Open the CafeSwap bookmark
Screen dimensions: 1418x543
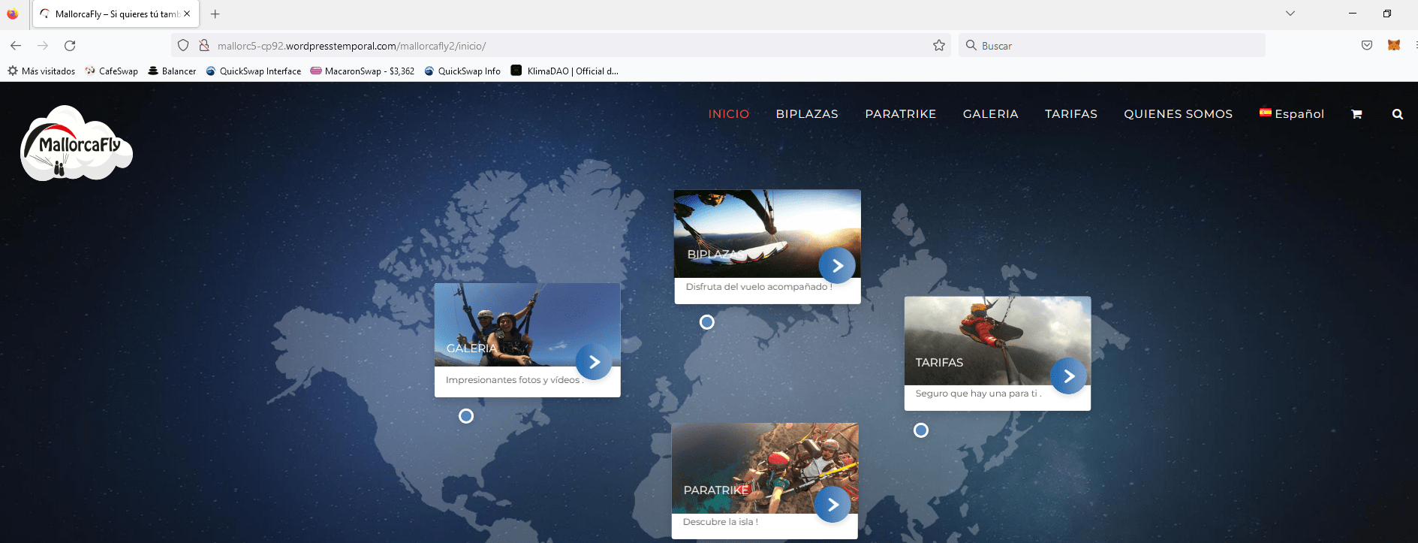(x=112, y=71)
